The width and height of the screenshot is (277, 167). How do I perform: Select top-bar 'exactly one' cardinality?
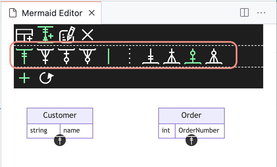pos(24,56)
